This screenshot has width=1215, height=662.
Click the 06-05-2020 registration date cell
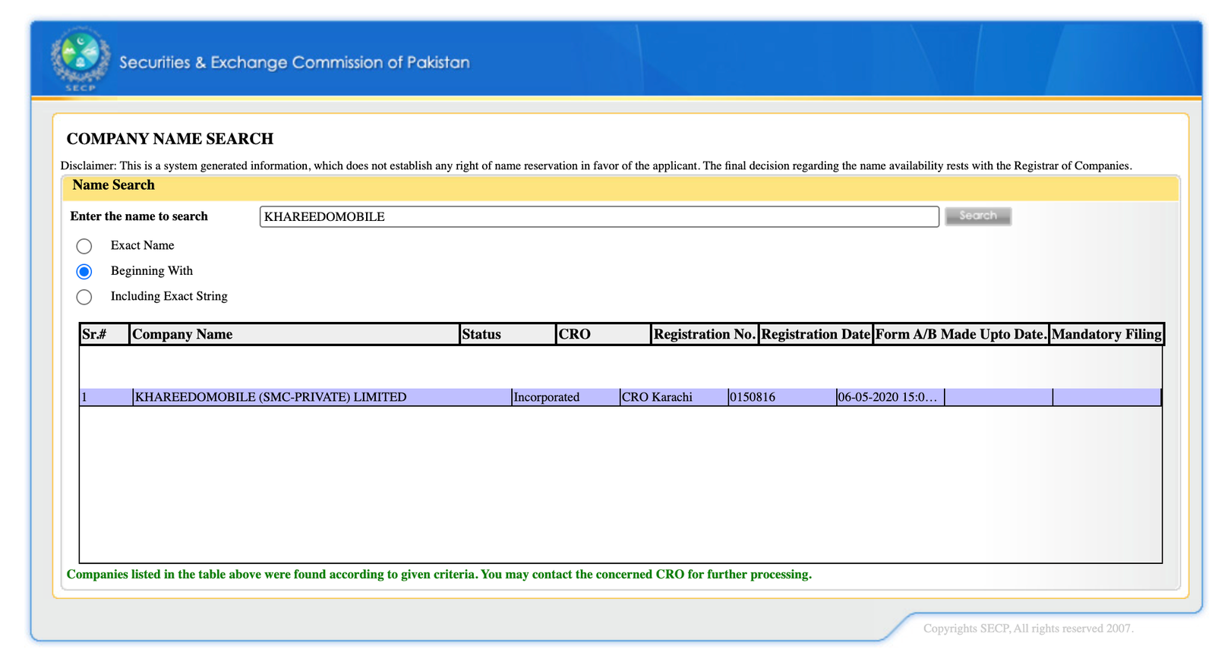coord(890,397)
